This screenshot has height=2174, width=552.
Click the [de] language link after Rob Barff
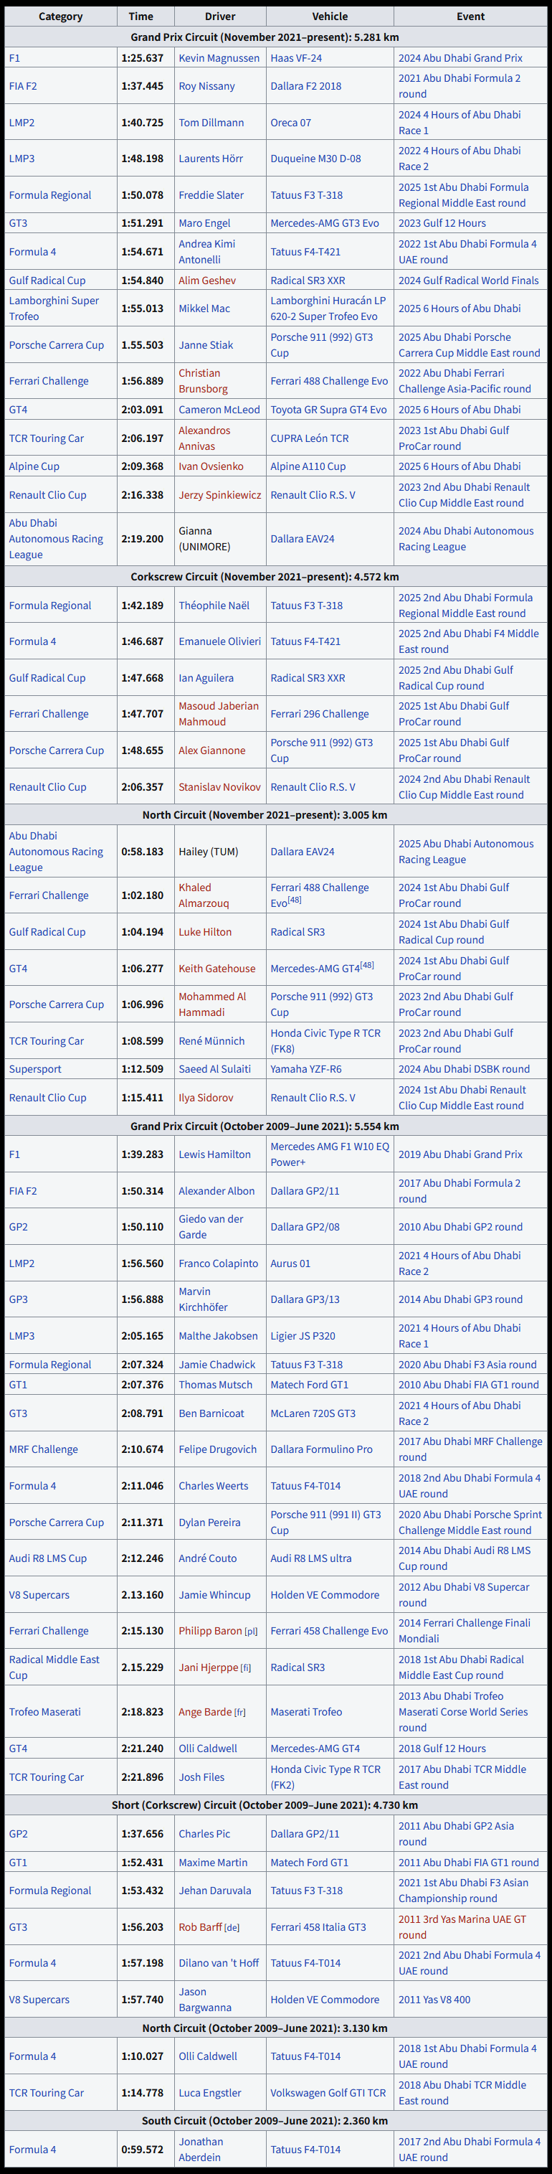coord(232,1929)
